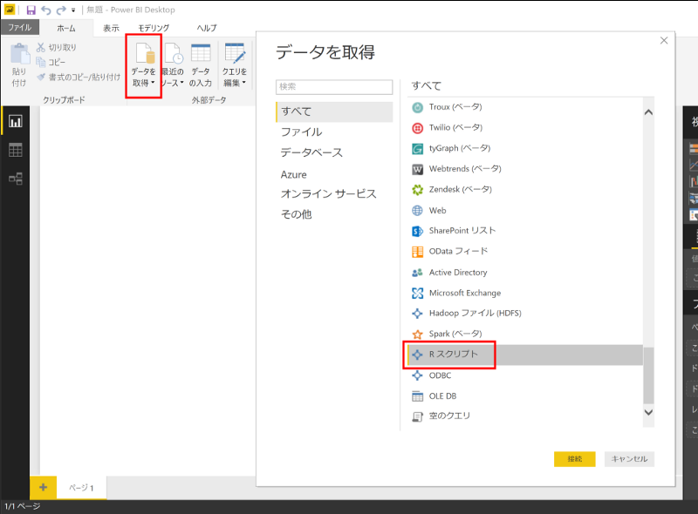Open the ファイル menu tab

(19, 28)
